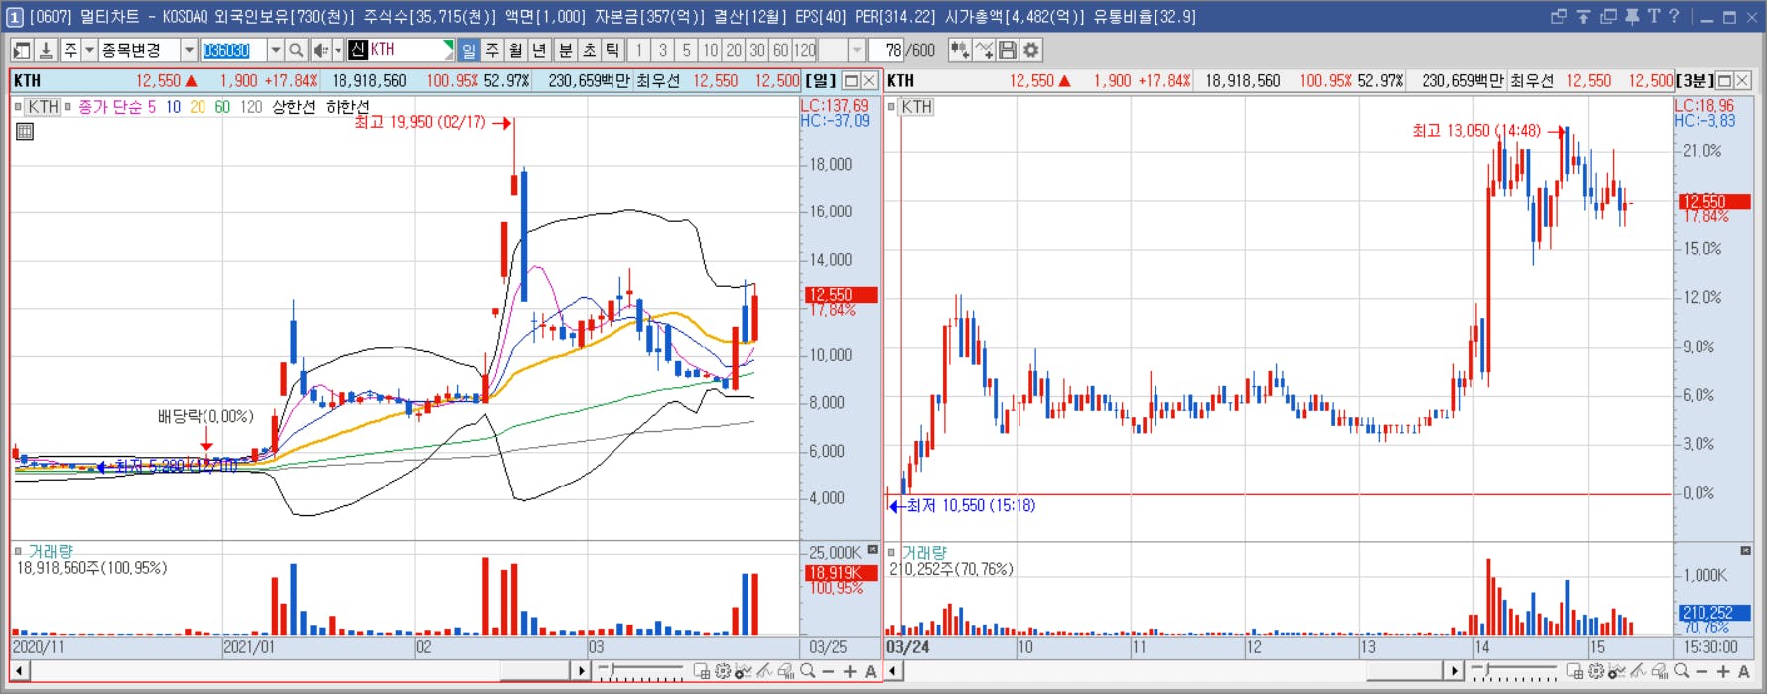
Task: Open stock code 036030 dropdown arrow
Action: (276, 50)
